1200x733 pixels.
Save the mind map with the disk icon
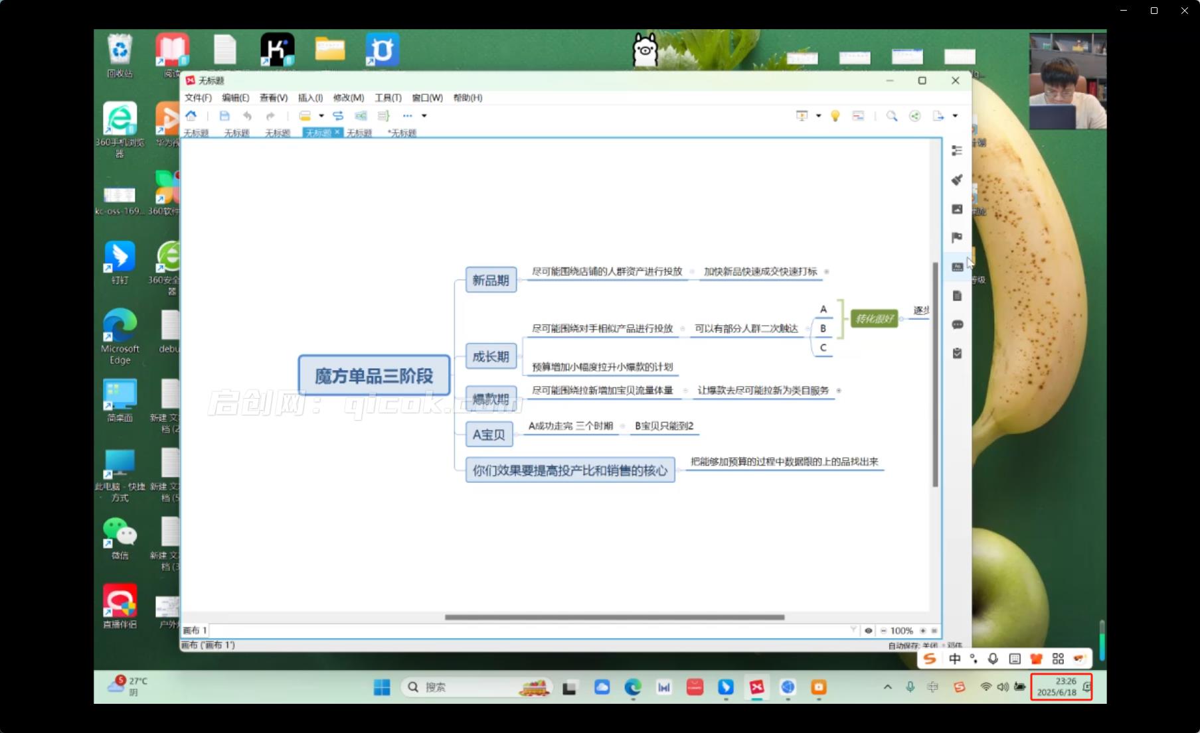pos(224,116)
